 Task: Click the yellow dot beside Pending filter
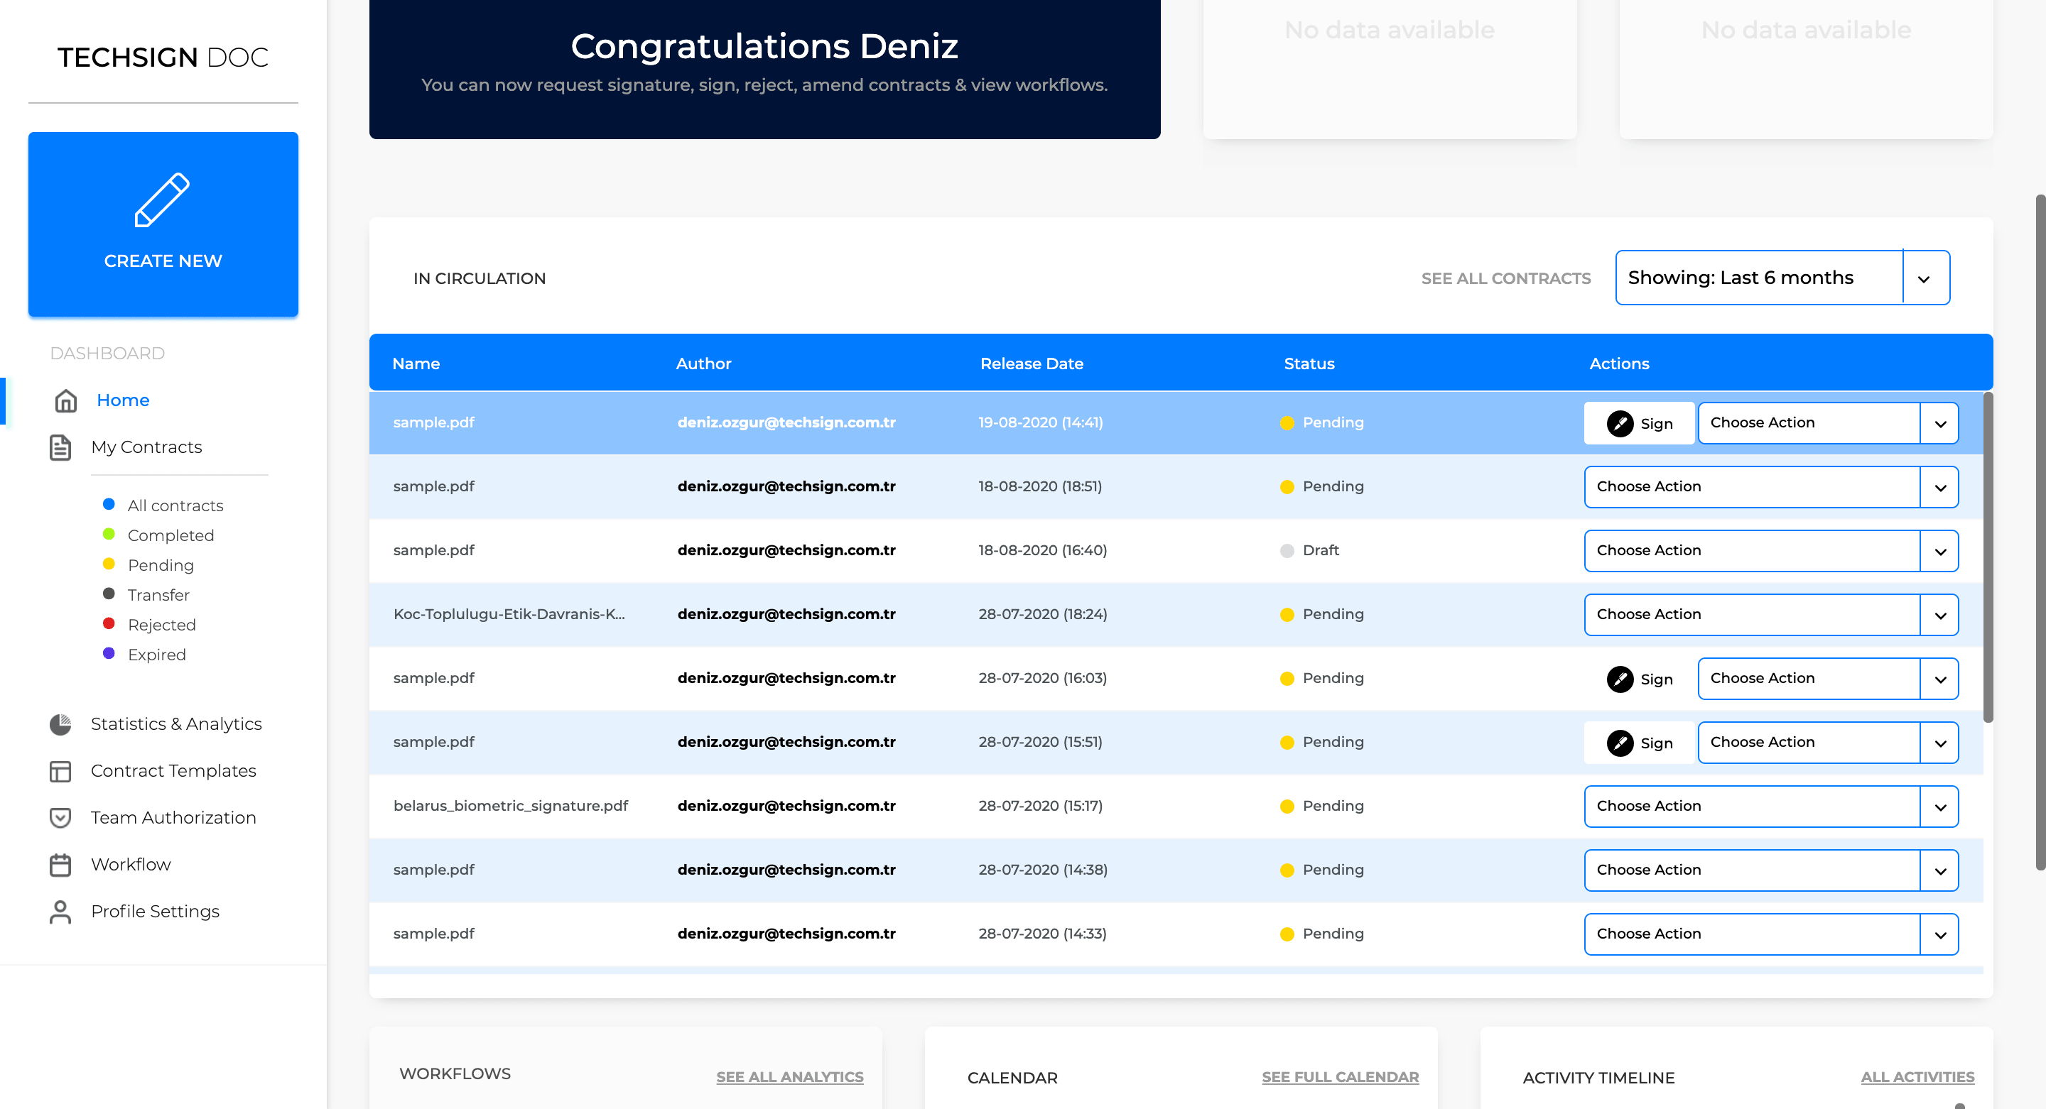pyautogui.click(x=109, y=564)
